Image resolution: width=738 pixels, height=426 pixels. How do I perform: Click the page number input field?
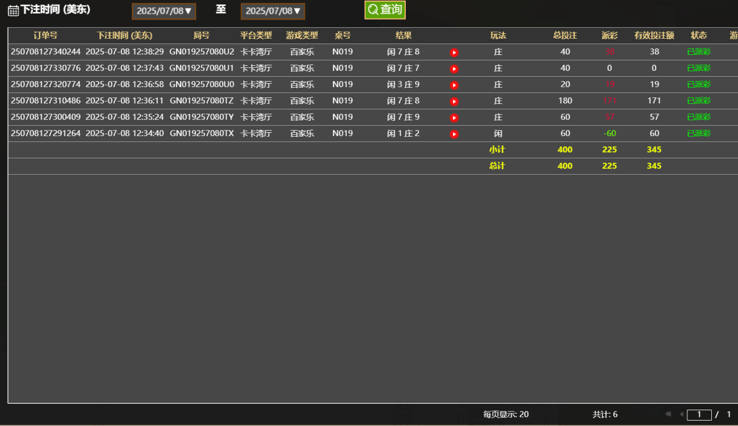[x=699, y=415]
